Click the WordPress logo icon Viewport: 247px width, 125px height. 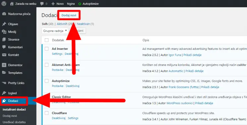click(x=4, y=4)
